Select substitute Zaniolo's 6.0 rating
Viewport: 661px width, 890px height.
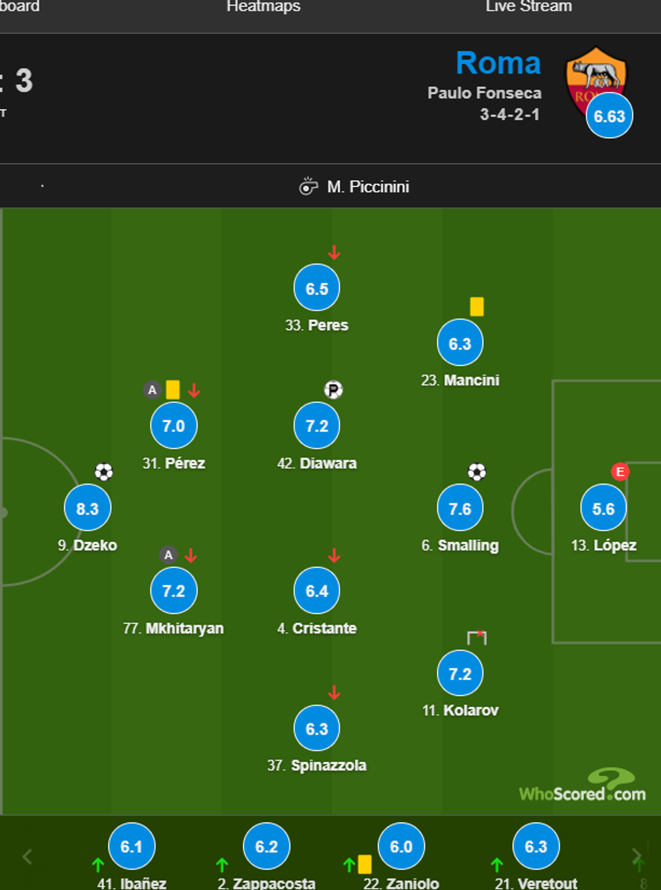(x=401, y=846)
